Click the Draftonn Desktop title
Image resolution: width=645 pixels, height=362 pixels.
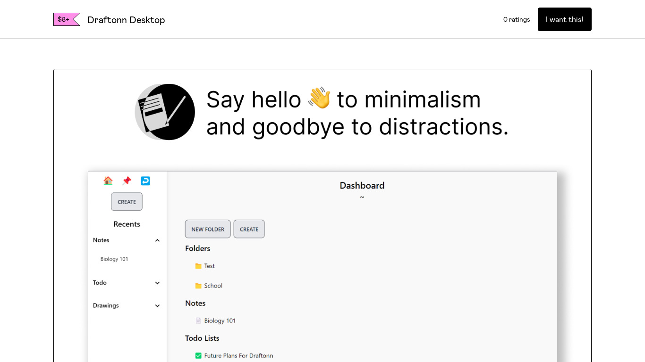(x=126, y=20)
